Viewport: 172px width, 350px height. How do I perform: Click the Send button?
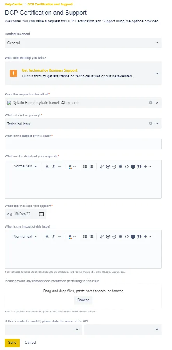12,343
